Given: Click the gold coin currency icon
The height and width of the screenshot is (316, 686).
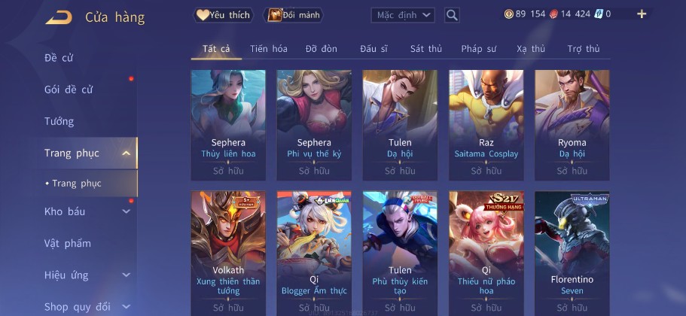Looking at the screenshot, I should [509, 14].
